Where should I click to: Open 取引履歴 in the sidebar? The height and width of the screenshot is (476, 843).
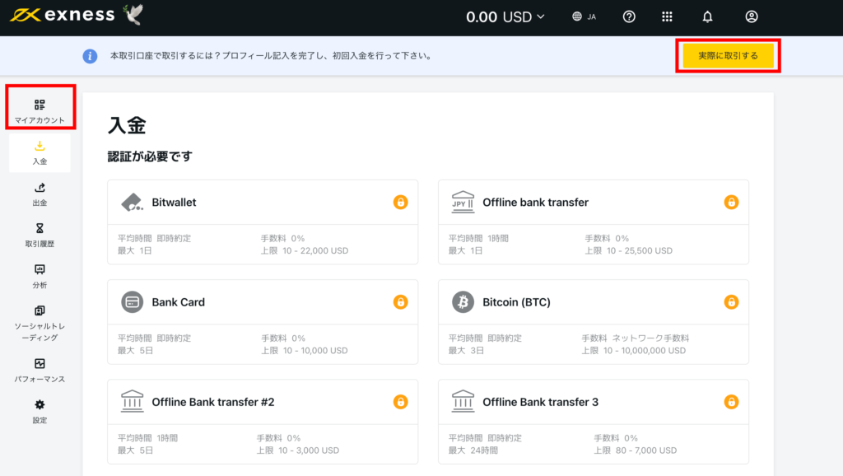(40, 235)
